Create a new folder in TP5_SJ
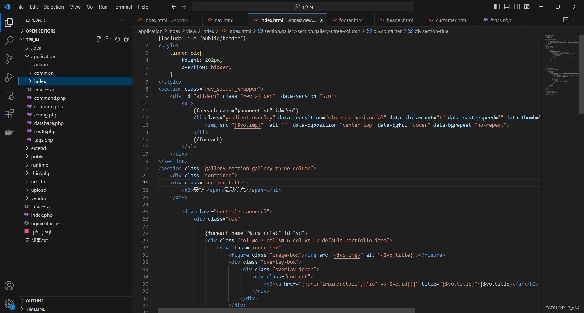The height and width of the screenshot is (313, 584). coord(108,39)
